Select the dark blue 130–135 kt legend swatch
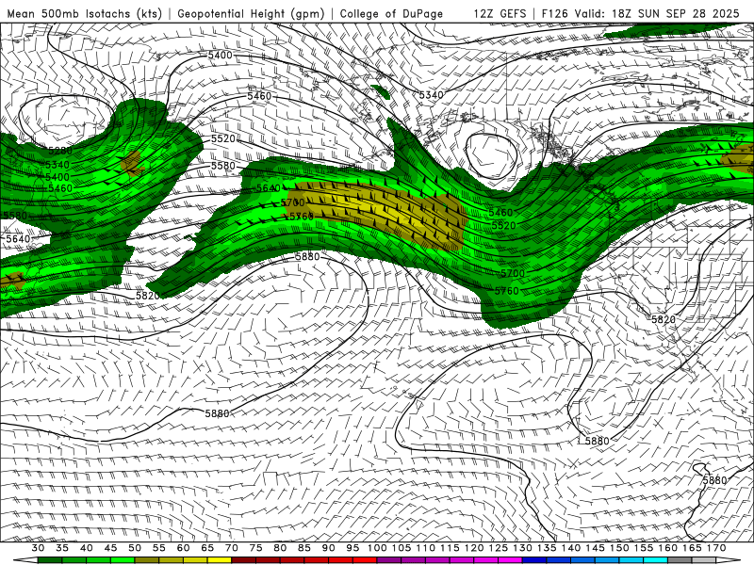Viewport: 754px width, 565px height. point(534,560)
